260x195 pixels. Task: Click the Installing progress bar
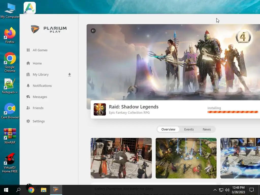tap(233, 112)
